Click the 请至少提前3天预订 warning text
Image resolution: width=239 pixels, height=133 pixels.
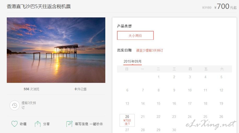pos(150,50)
